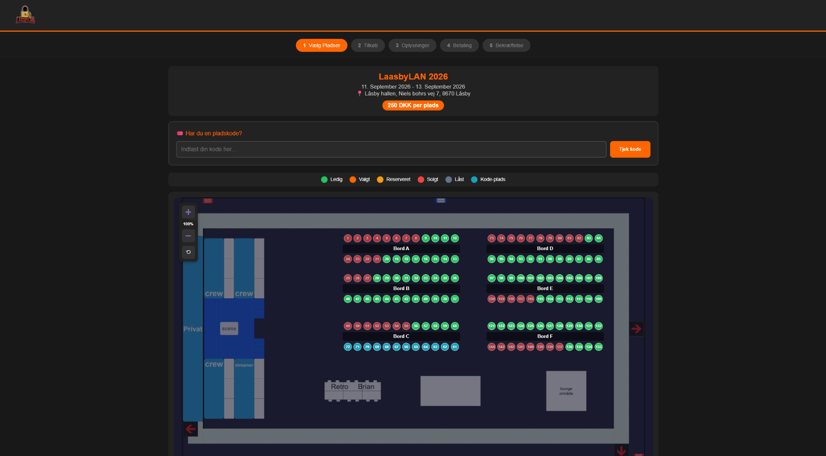This screenshot has height=456, width=826.
Task: Click the Bord A table label
Action: (401, 248)
